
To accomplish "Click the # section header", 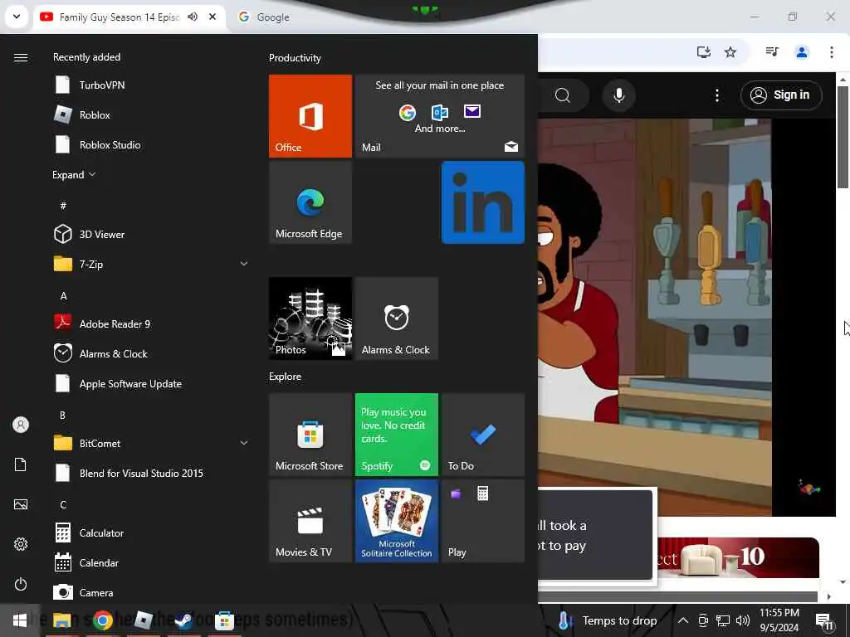I will click(63, 206).
